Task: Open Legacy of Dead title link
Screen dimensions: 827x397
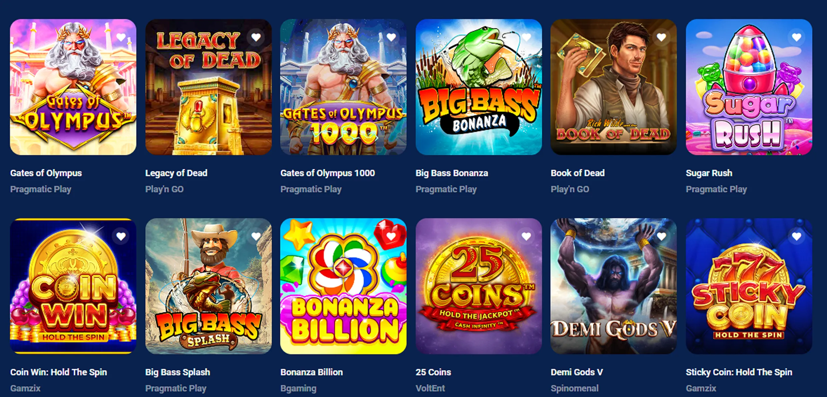Action: (176, 173)
